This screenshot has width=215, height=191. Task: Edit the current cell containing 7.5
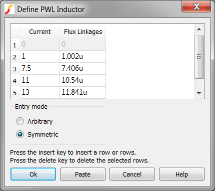click(39, 68)
